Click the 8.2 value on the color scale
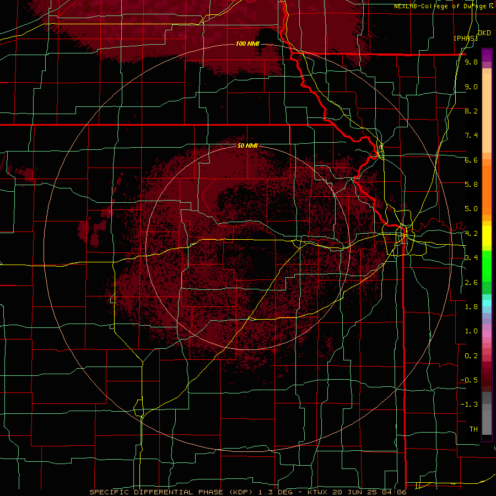 471,111
